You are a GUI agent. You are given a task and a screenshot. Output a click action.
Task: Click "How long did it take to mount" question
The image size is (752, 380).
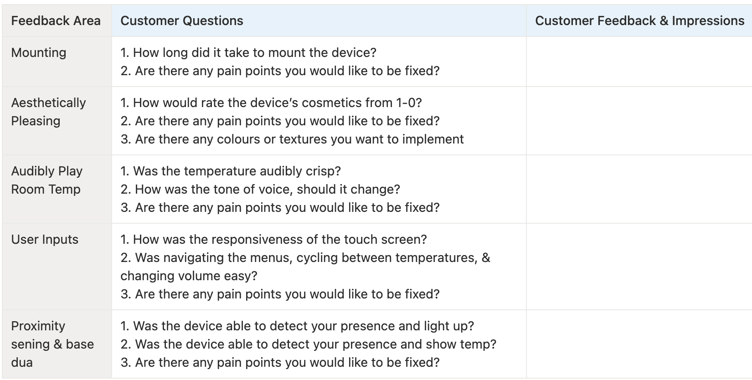[x=248, y=53]
